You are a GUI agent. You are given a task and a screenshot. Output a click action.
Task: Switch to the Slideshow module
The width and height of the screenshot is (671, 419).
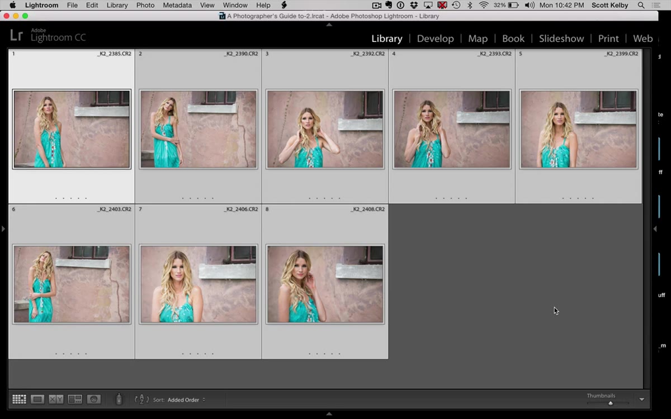coord(561,39)
